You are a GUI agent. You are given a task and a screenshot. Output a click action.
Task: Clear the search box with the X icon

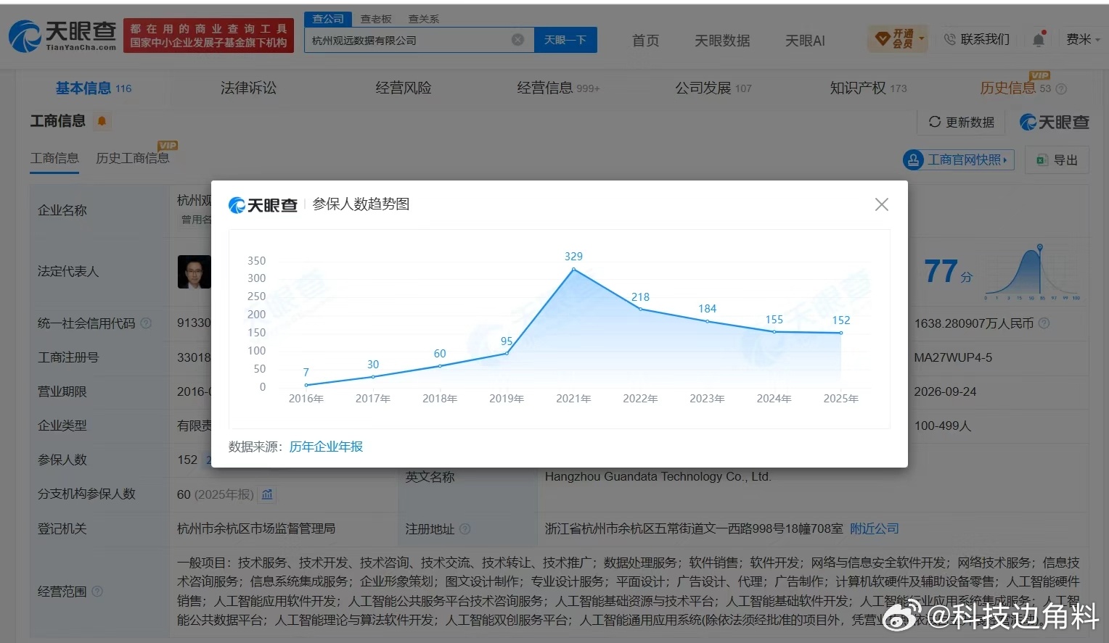click(517, 40)
